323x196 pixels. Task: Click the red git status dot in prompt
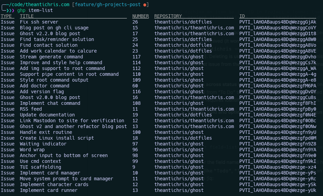[145, 4]
